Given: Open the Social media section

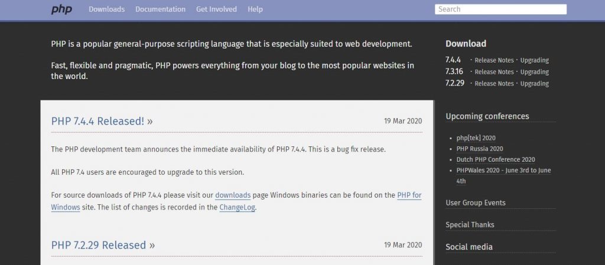Looking at the screenshot, I should coord(469,247).
